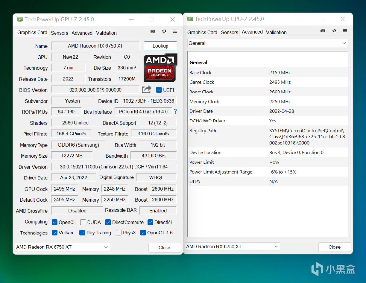Open Validation tab in right window
The height and width of the screenshot is (283, 366).
coord(276,32)
